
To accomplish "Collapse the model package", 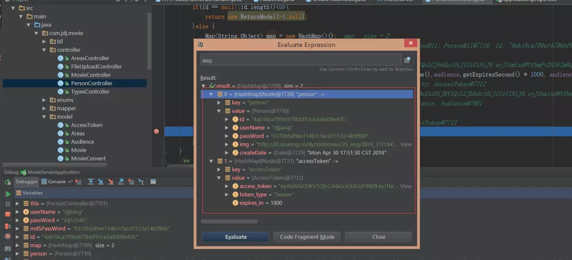I will (x=44, y=117).
